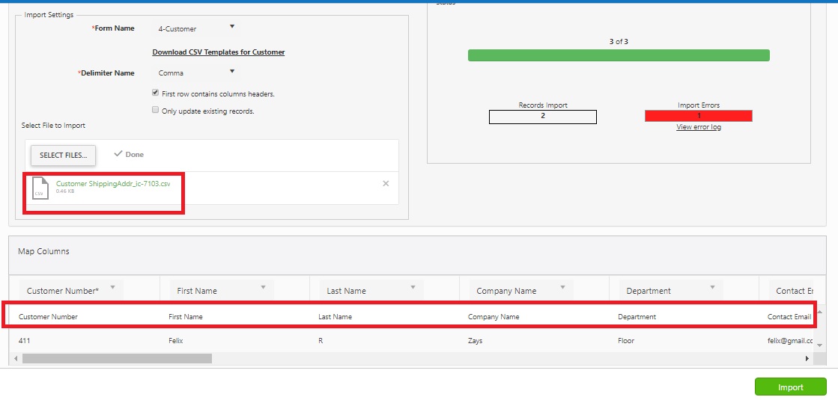Toggle 'First row contains columns headers' checkbox
Screen dimensions: 838x400
[x=155, y=93]
